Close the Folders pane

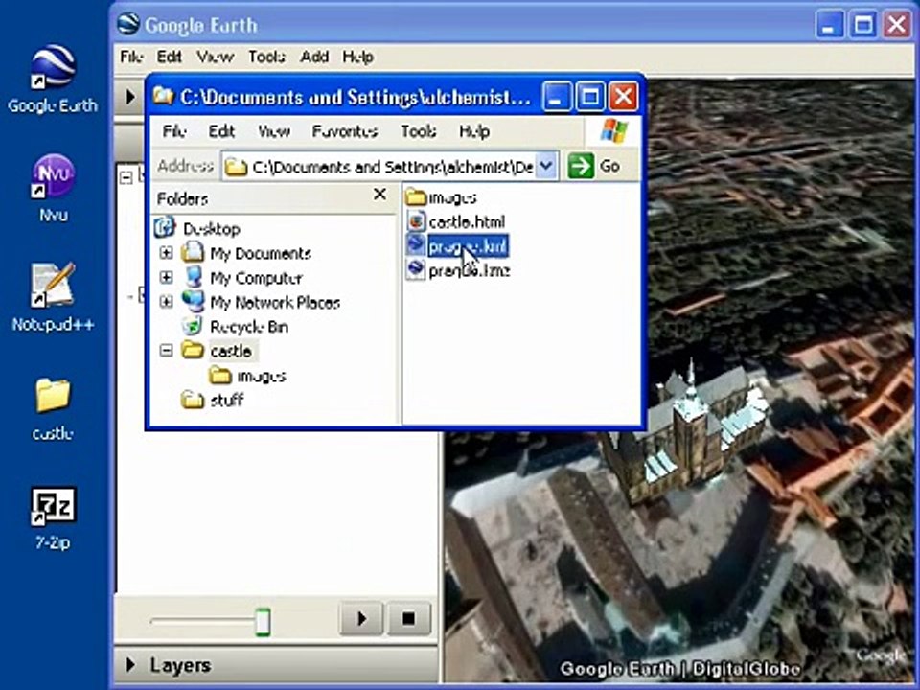380,195
